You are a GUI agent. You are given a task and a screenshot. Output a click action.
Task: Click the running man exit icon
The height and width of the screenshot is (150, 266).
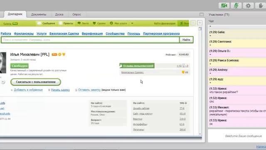[182, 23]
